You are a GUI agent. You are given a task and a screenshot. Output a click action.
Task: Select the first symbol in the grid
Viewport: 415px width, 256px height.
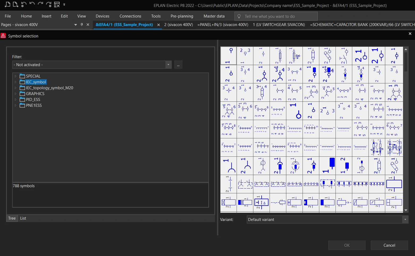click(x=228, y=56)
